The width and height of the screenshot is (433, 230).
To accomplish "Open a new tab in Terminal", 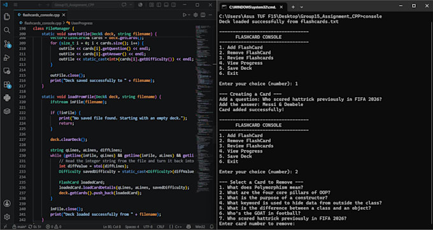I will [x=293, y=7].
